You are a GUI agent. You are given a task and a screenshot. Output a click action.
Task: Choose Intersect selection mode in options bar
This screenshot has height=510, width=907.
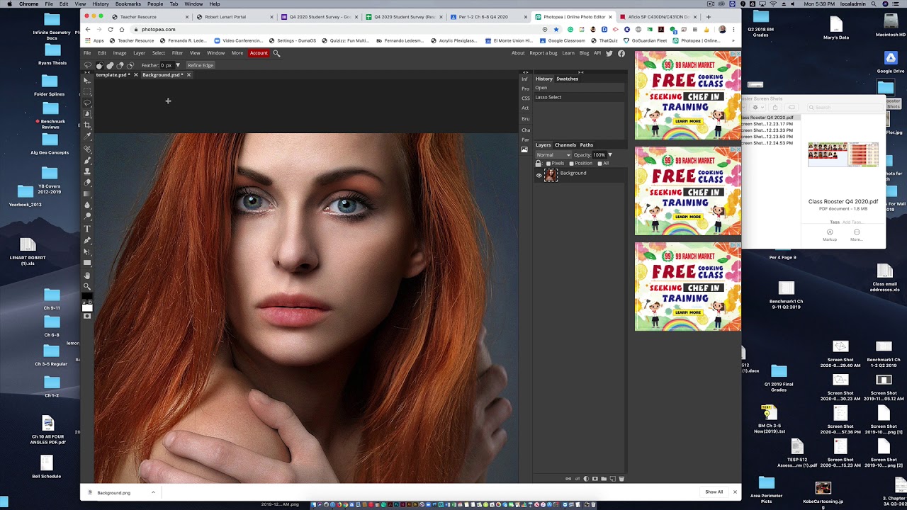[x=130, y=65]
